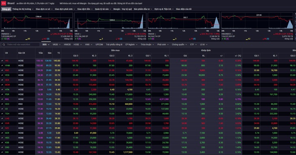Open the Lô lẻ dropdown
Image resolution: width=296 pixels, height=155 pixels.
click(204, 45)
